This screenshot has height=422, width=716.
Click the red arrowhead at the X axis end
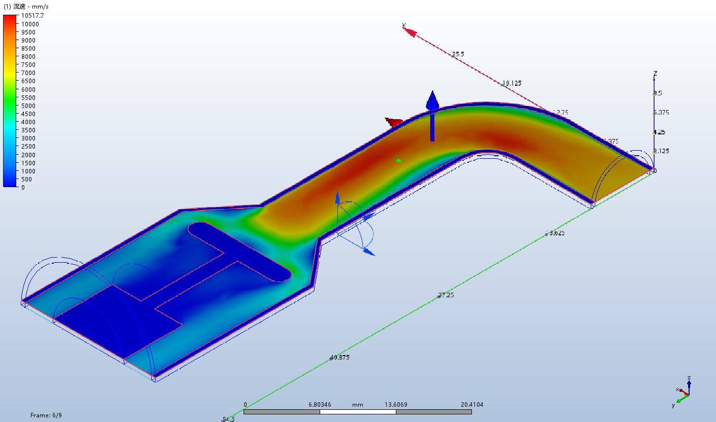(410, 32)
